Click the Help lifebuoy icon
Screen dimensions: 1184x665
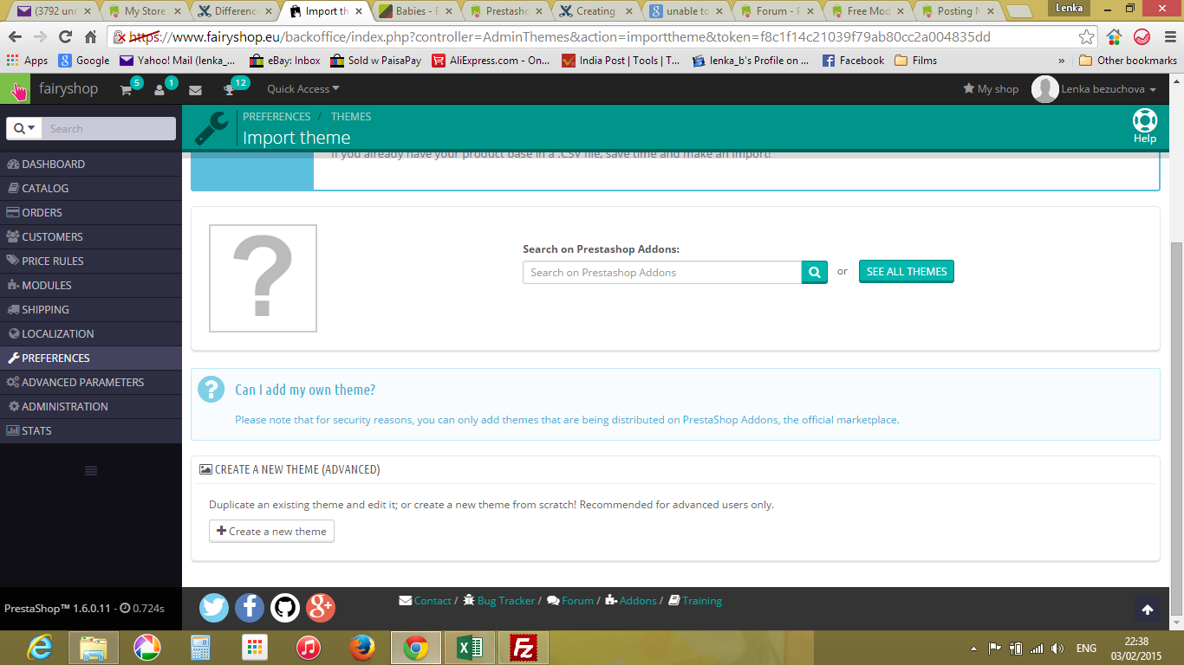tap(1145, 121)
